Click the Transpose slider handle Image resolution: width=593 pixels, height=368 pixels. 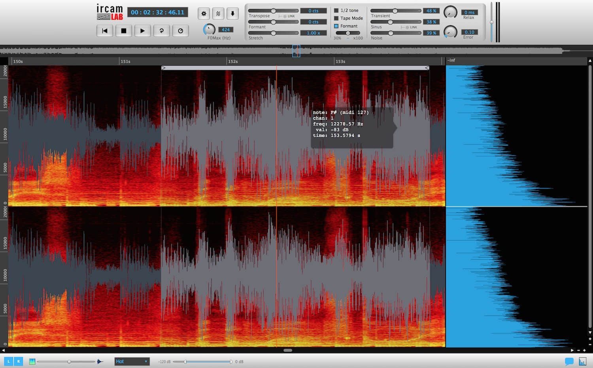click(273, 11)
